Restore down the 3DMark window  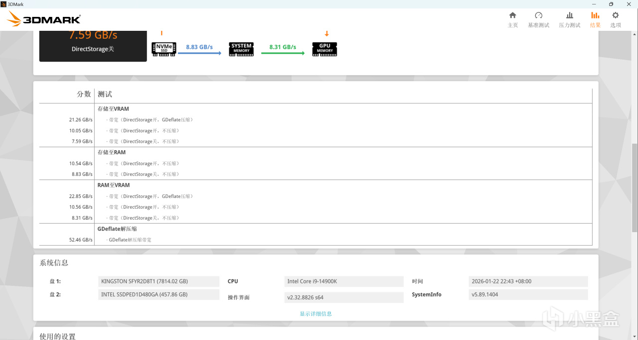611,4
